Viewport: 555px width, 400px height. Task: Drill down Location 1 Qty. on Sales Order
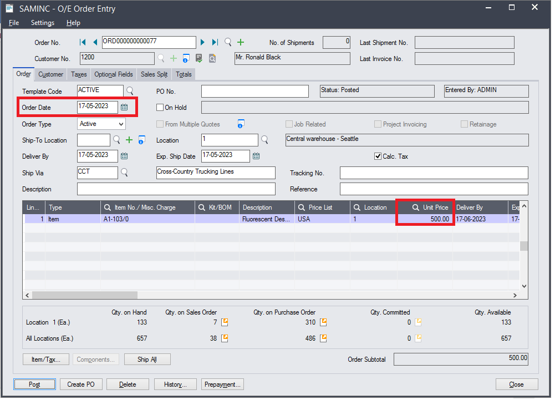click(225, 322)
